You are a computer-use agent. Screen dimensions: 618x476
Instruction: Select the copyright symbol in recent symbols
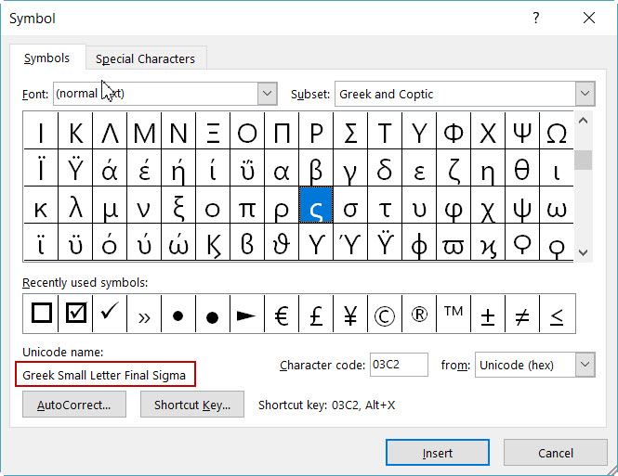point(385,314)
